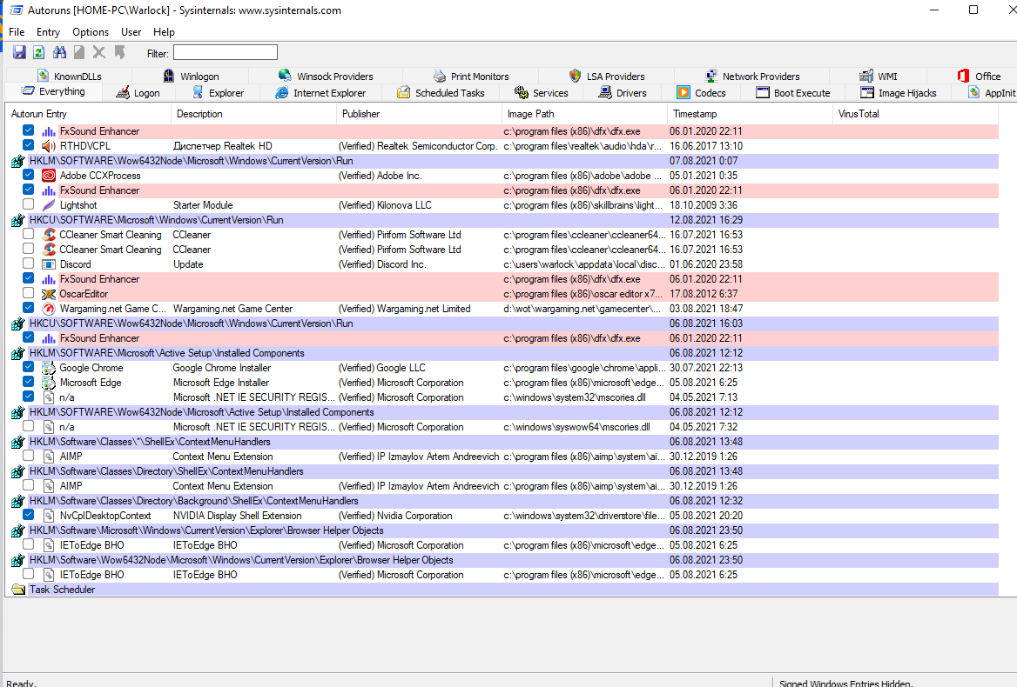Sort by Description column header
This screenshot has width=1017, height=687.
[x=253, y=114]
